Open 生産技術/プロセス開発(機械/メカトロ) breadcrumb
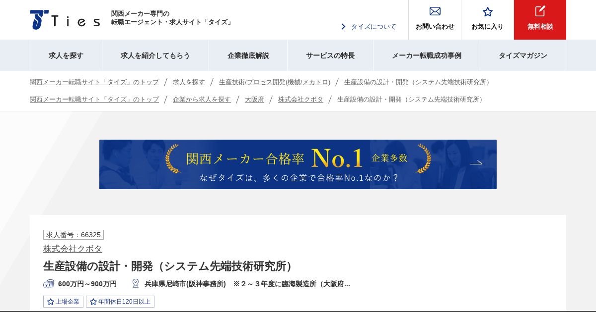Image resolution: width=596 pixels, height=312 pixels. [x=275, y=82]
